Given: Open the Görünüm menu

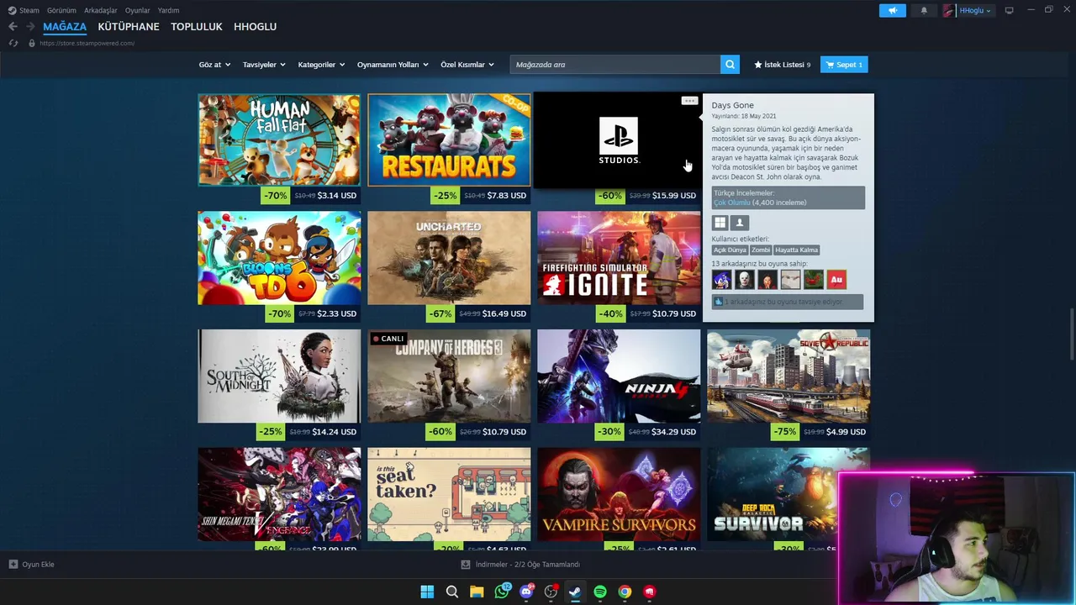Looking at the screenshot, I should pyautogui.click(x=61, y=10).
